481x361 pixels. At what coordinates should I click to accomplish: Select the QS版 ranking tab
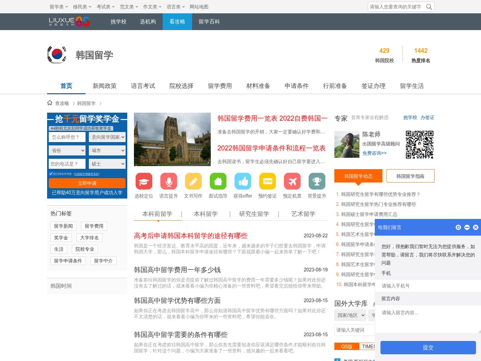[x=347, y=347]
